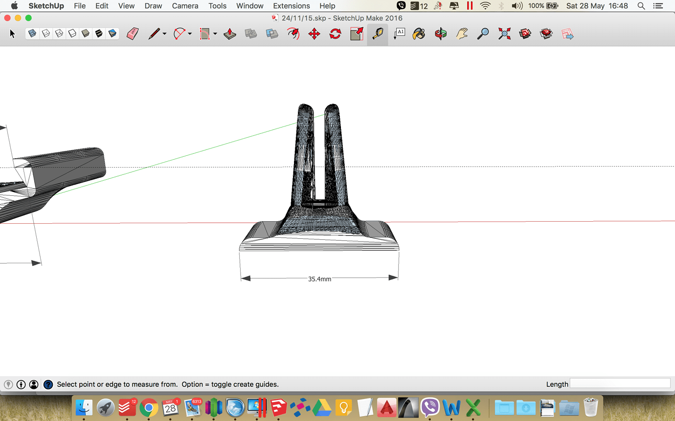Pick the Paint Bucket tool

tap(419, 34)
